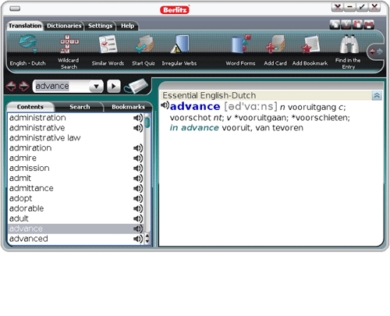Play audio for the admit row
Screen dimensions: 390x316
[138, 179]
